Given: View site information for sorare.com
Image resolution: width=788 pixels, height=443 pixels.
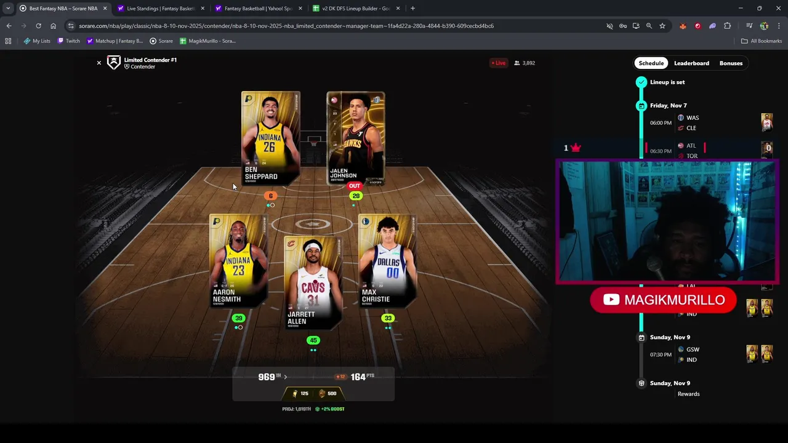Looking at the screenshot, I should (71, 26).
